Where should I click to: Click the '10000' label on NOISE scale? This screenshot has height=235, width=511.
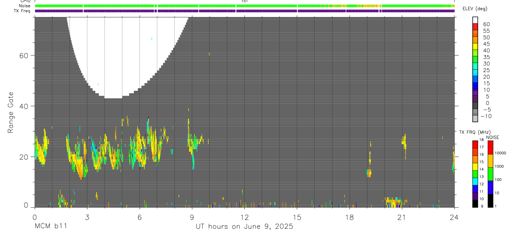pyautogui.click(x=501, y=153)
